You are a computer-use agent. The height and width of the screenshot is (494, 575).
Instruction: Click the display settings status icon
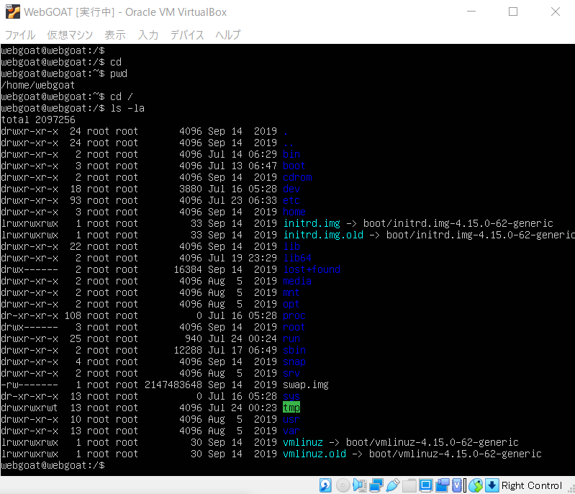pos(426,485)
